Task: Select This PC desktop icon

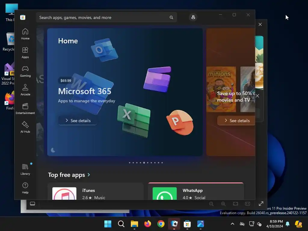Action: pos(10,13)
